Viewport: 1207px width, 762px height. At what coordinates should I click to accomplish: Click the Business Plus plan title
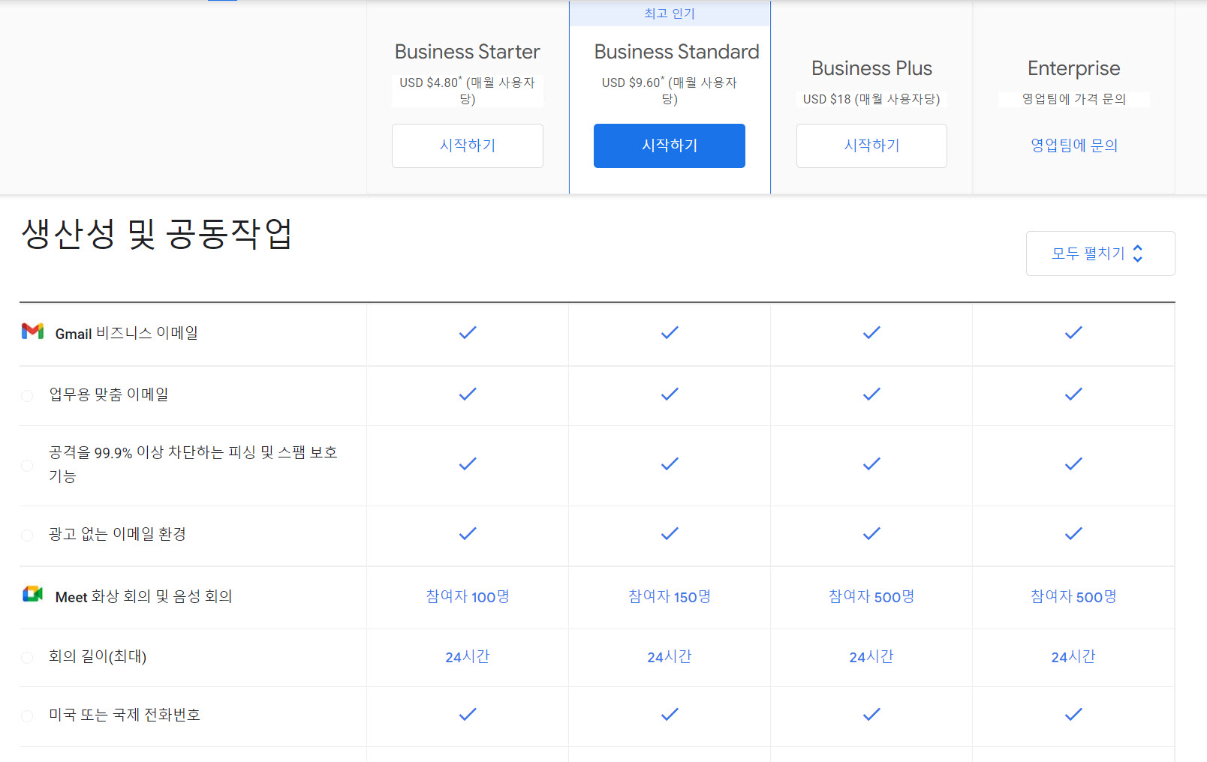871,68
